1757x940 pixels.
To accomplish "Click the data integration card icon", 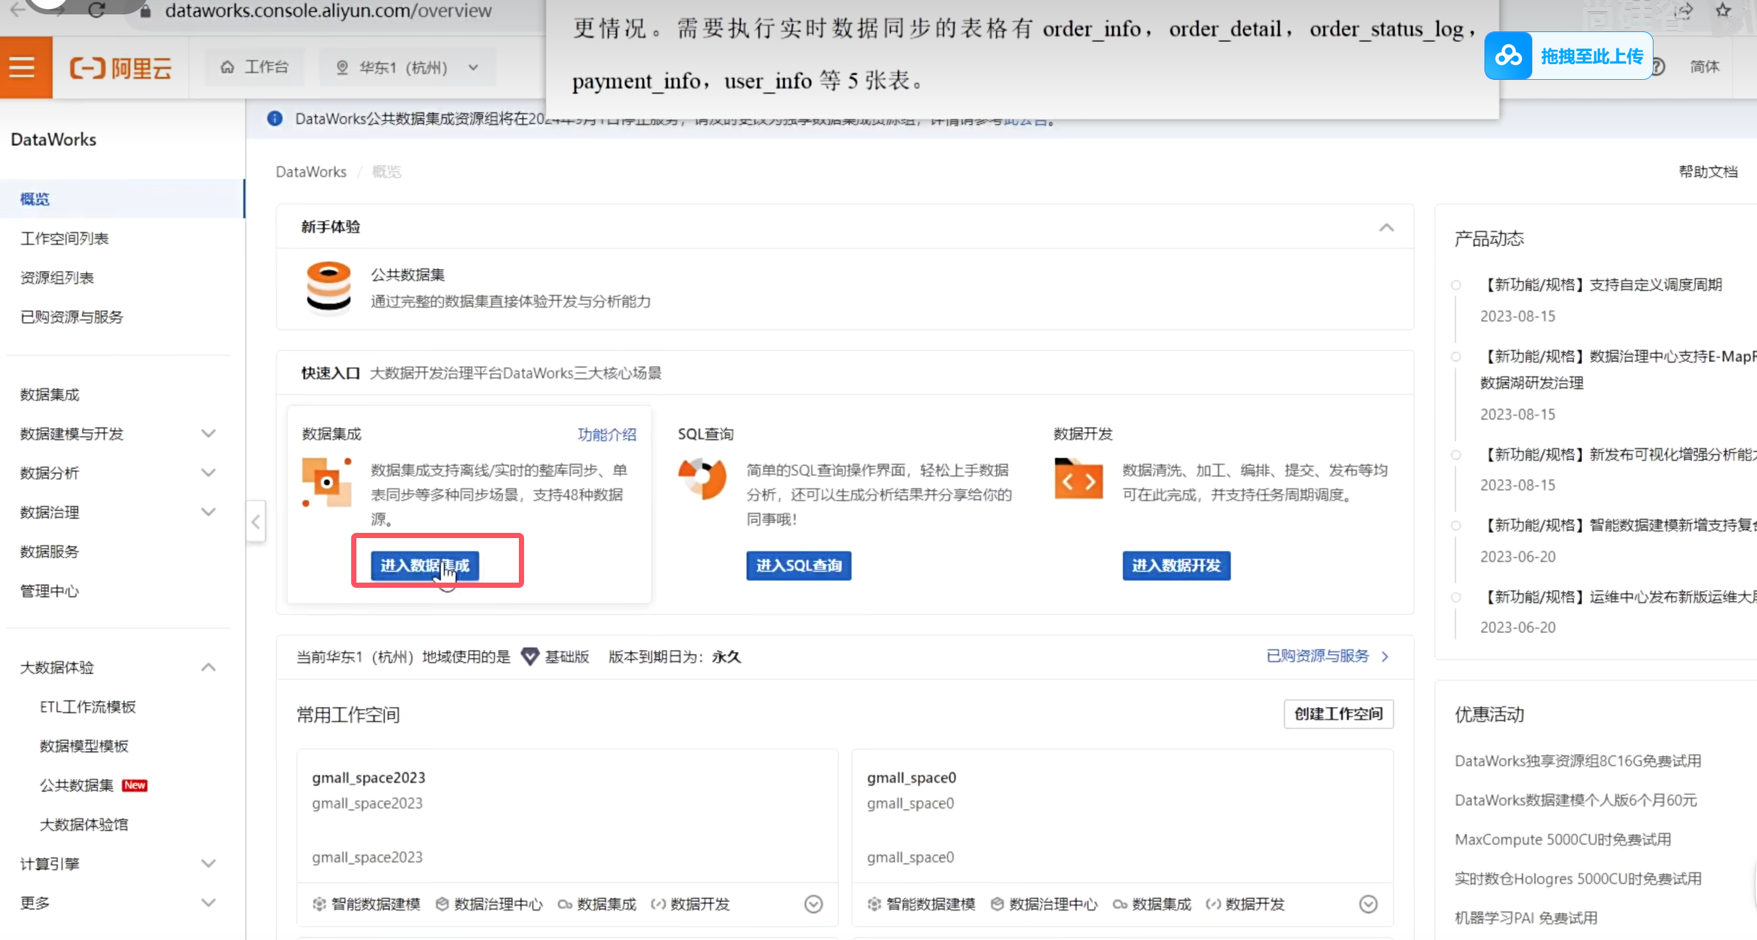I will click(x=327, y=482).
